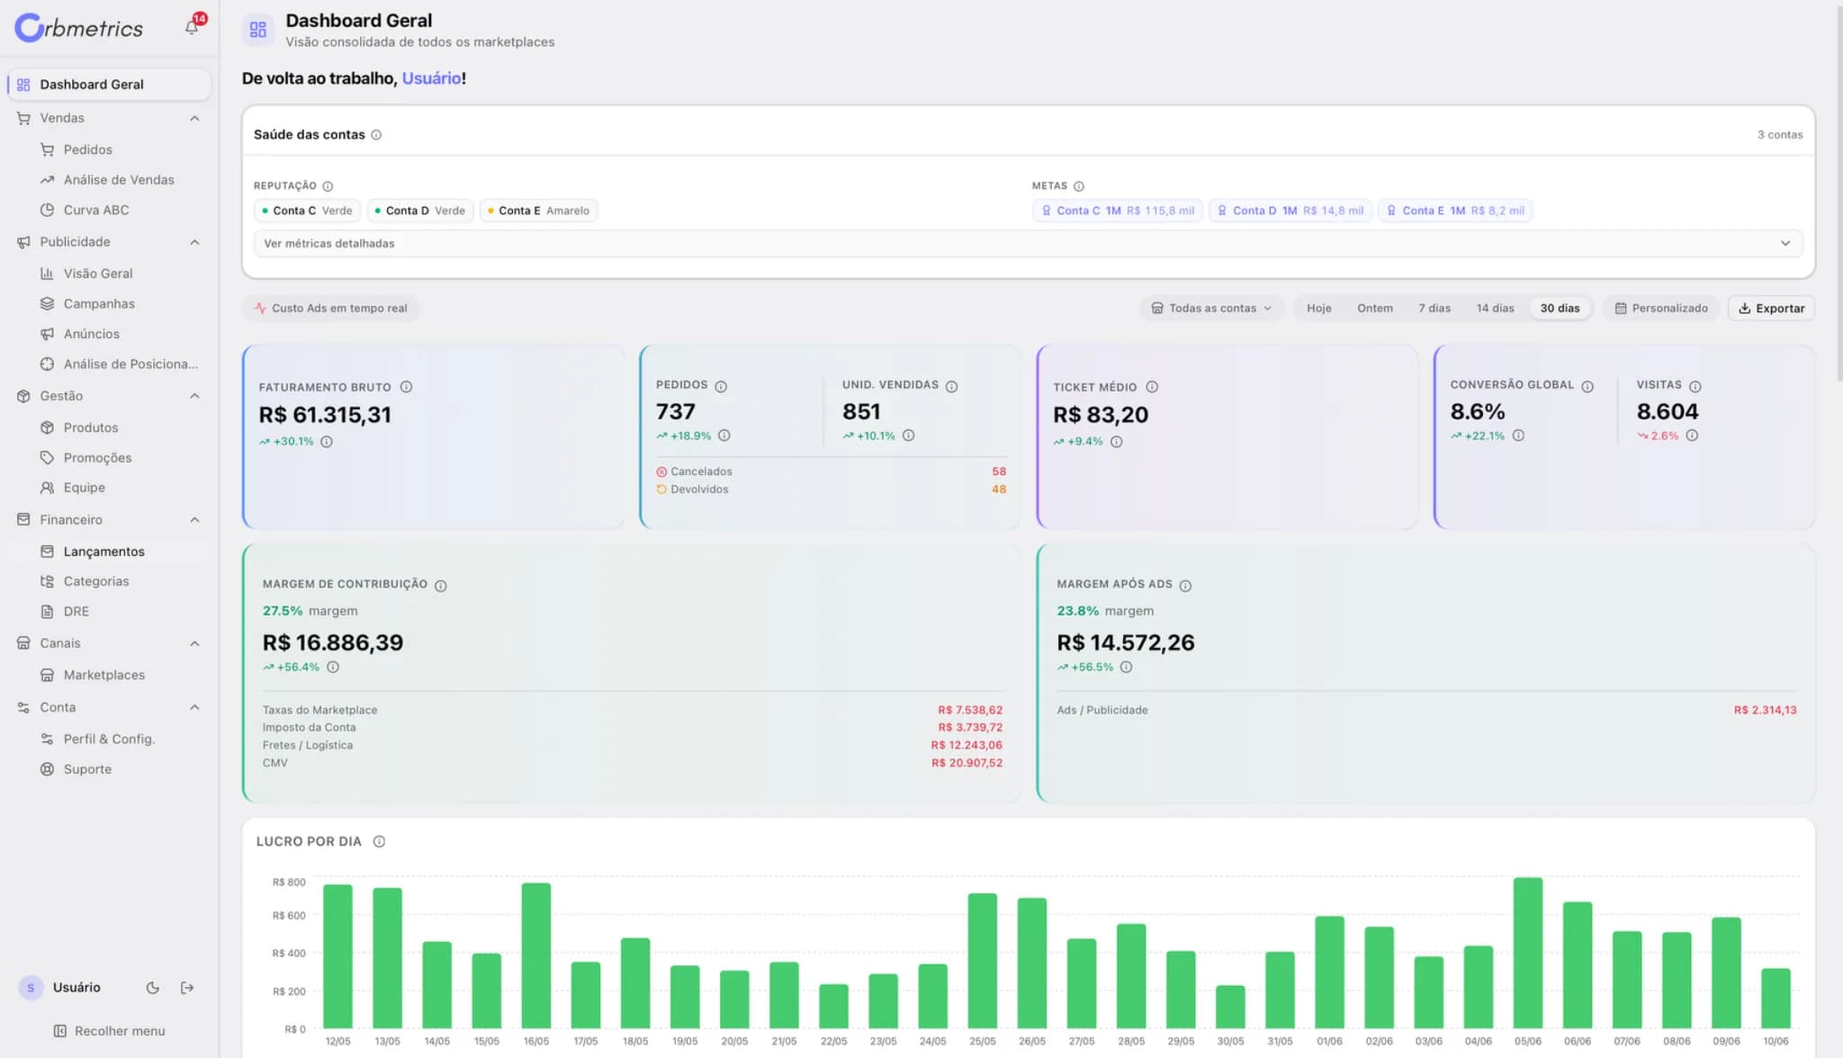Click info icon beside Unid. Vendidas

tap(951, 386)
